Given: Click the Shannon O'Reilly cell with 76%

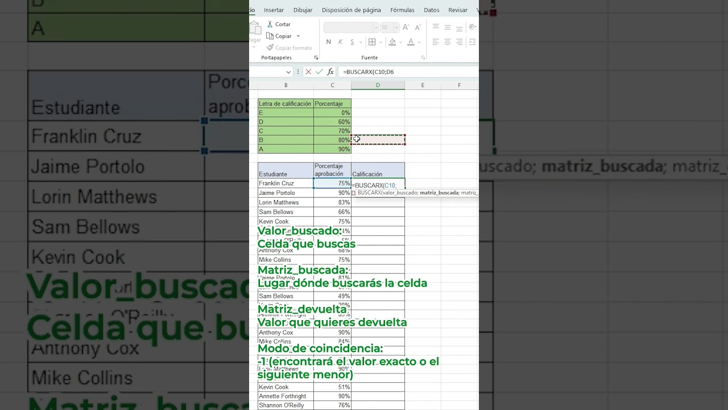Looking at the screenshot, I should [x=286, y=405].
